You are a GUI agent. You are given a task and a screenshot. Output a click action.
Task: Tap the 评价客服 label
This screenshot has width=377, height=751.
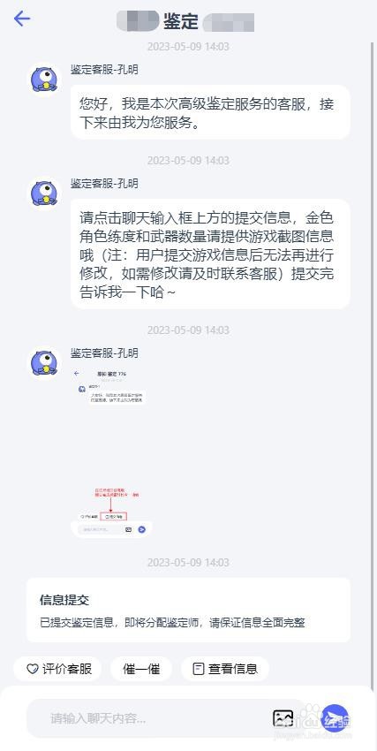coord(67,669)
